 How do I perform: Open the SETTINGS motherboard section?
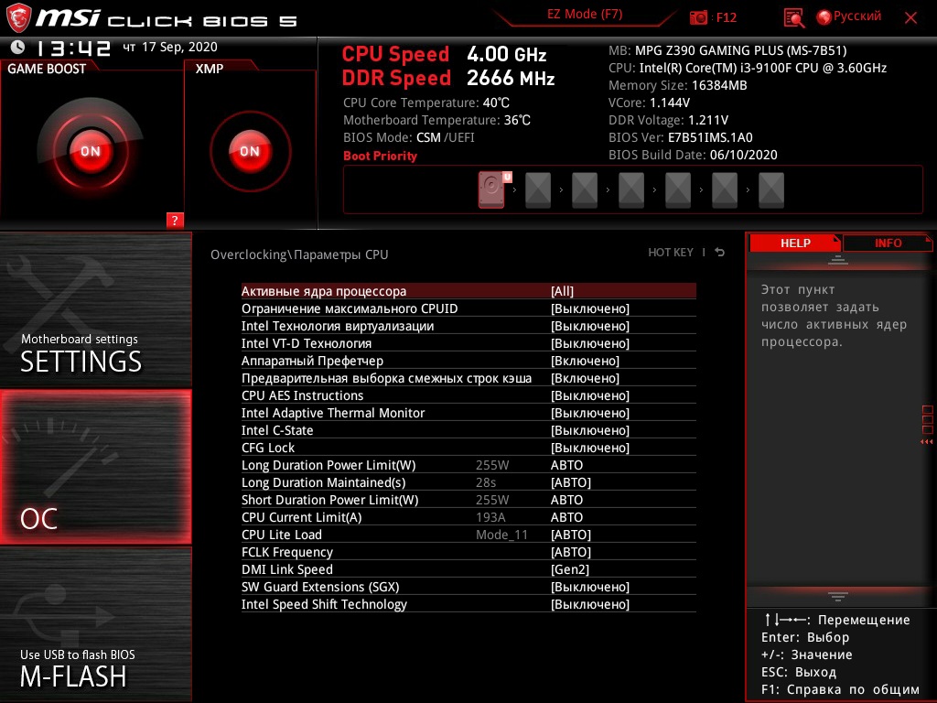point(95,309)
